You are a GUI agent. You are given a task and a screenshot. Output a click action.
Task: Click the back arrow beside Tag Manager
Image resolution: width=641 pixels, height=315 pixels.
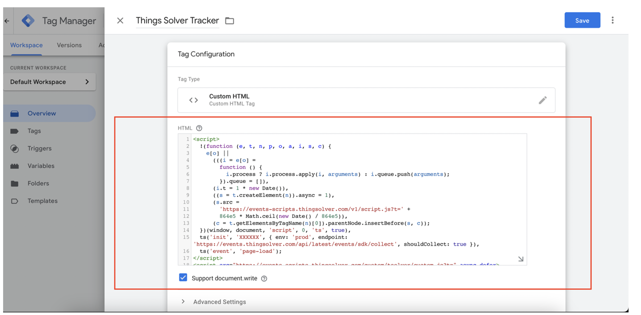7,21
